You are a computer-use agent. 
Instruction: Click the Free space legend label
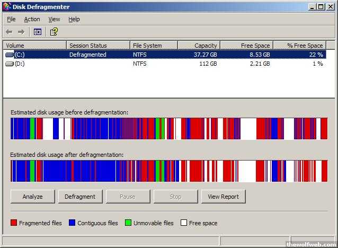click(203, 223)
